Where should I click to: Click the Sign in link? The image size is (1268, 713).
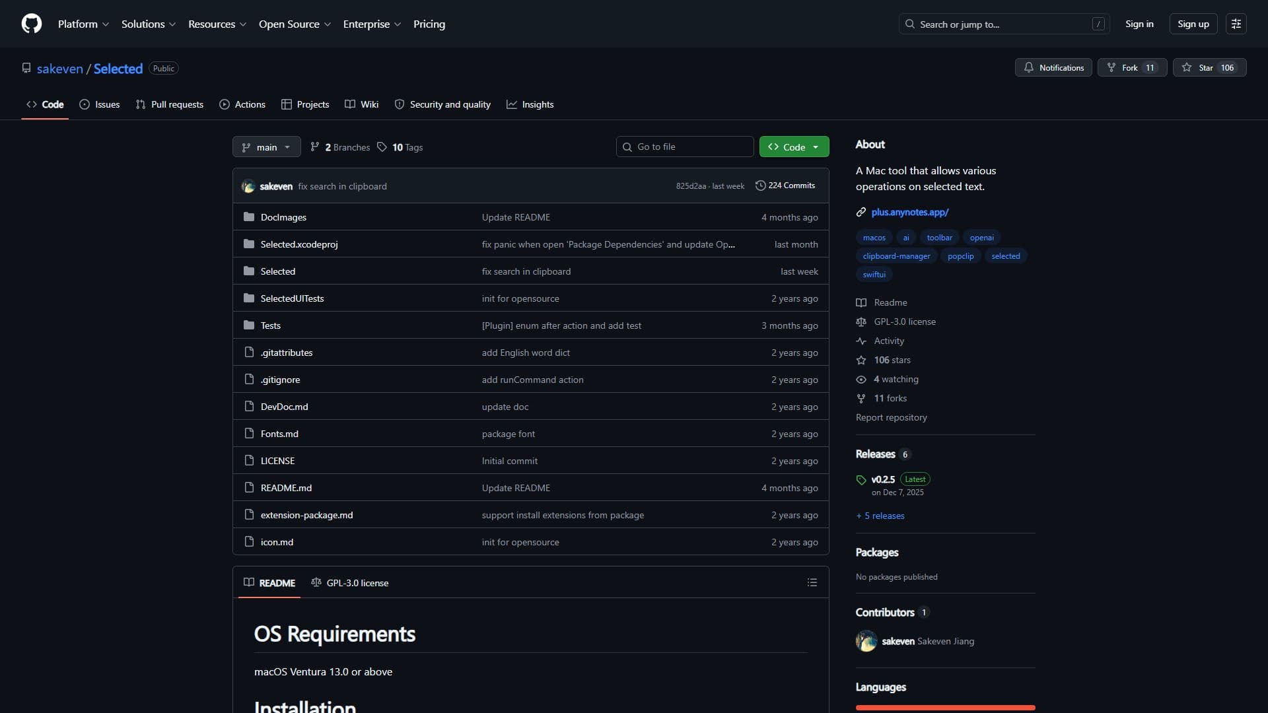click(x=1139, y=24)
